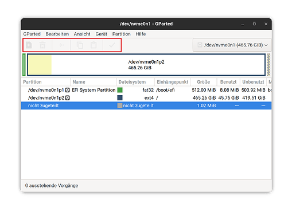The image size is (292, 215).
Task: Close the GParted window
Action: pyautogui.click(x=266, y=24)
